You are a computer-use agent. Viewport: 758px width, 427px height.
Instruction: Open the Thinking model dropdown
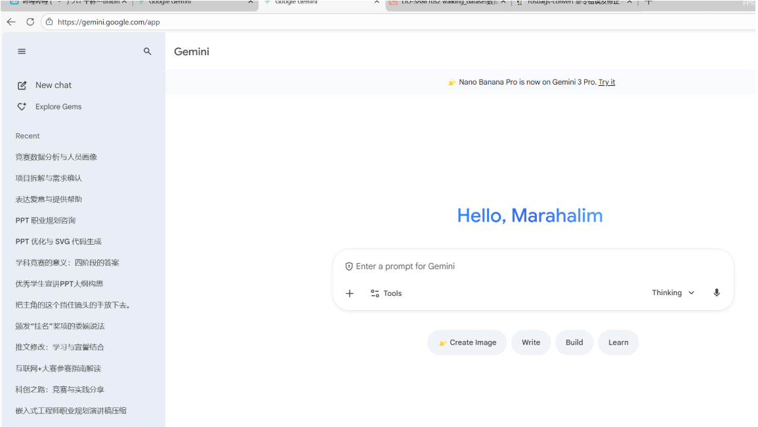point(673,293)
